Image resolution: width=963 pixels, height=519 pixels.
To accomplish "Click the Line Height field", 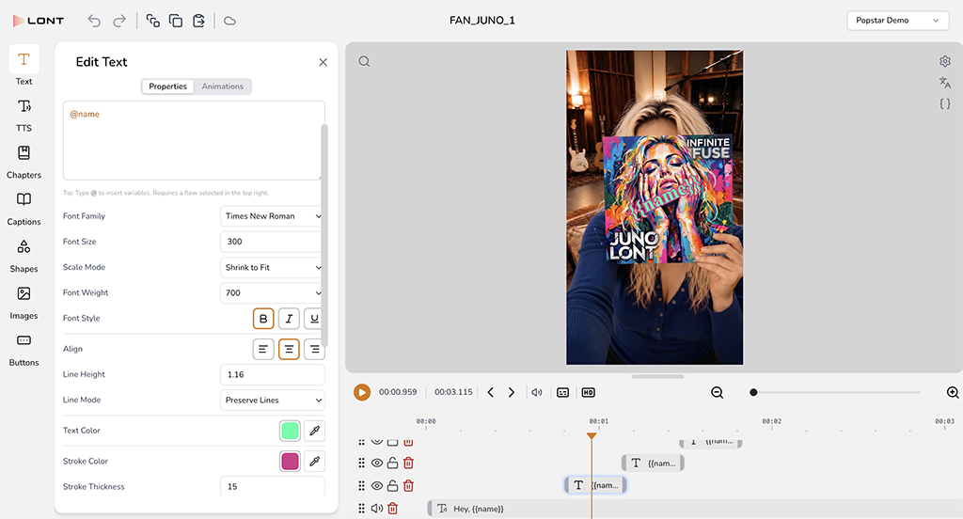I will (x=272, y=374).
